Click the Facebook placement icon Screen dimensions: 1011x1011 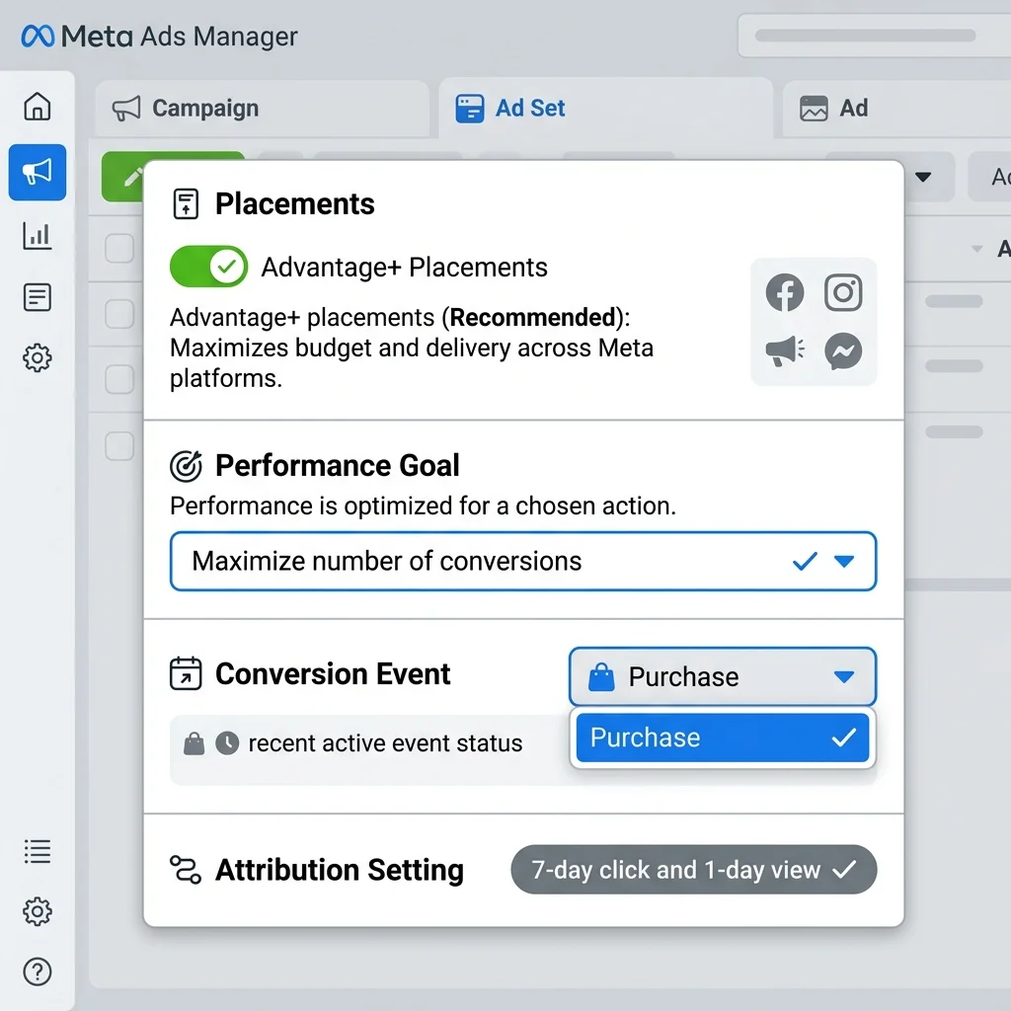point(785,292)
